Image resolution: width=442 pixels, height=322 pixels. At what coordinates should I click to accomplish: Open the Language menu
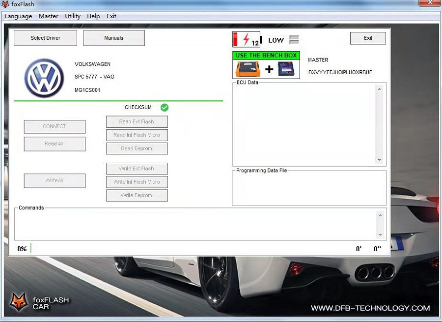click(x=18, y=16)
